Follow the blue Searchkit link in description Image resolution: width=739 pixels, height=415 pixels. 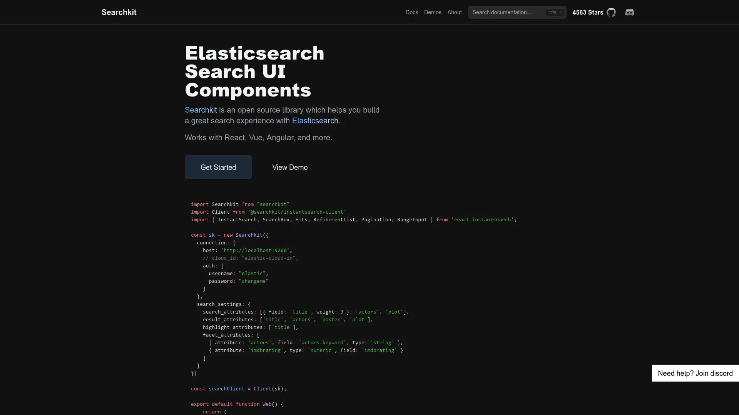tap(201, 110)
